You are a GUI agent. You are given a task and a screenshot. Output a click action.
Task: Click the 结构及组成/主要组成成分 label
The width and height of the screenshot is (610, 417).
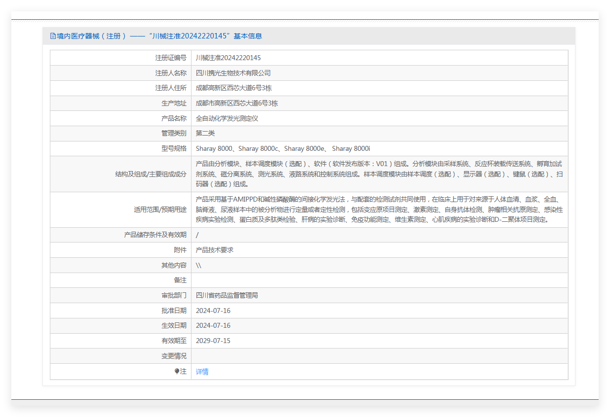[x=151, y=174]
